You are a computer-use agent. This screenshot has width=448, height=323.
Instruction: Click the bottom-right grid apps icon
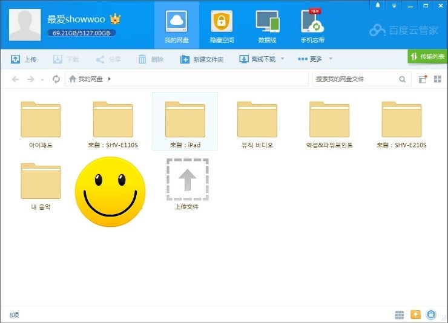click(400, 315)
